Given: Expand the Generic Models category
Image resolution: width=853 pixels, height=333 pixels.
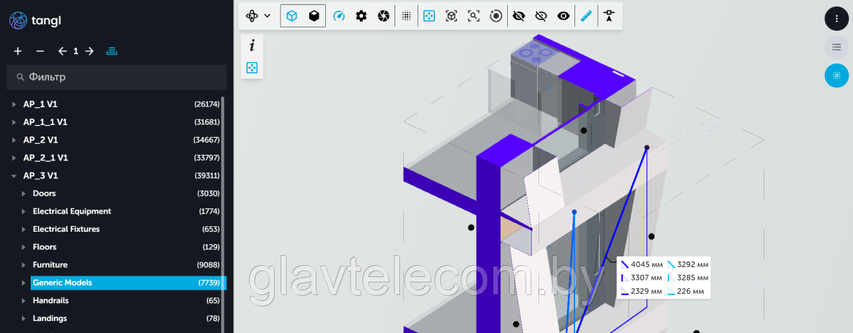Looking at the screenshot, I should (23, 283).
